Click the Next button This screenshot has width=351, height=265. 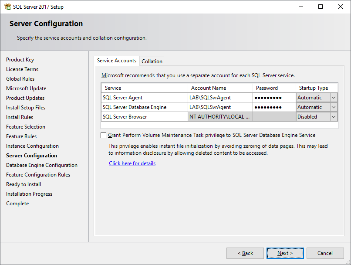tap(285, 253)
